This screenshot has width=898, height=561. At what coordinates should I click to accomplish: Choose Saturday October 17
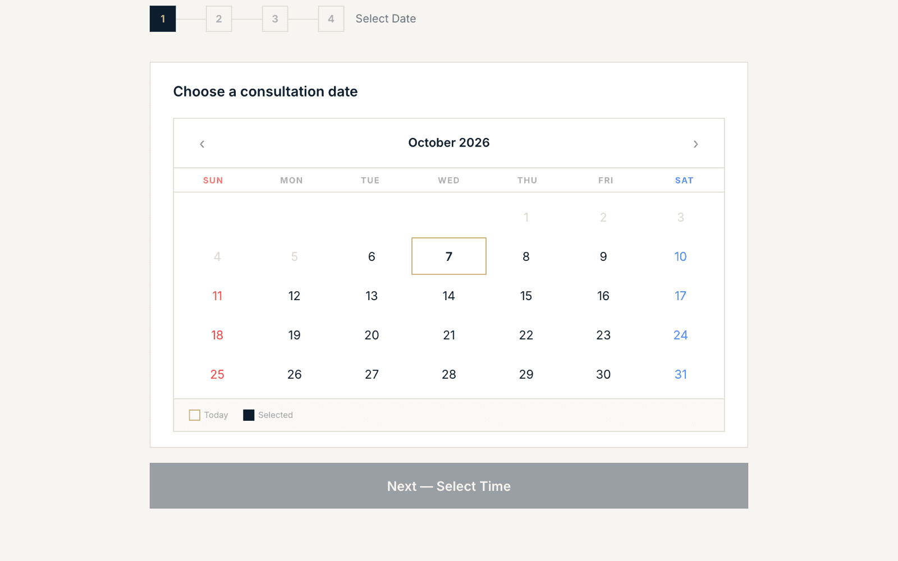tap(680, 296)
